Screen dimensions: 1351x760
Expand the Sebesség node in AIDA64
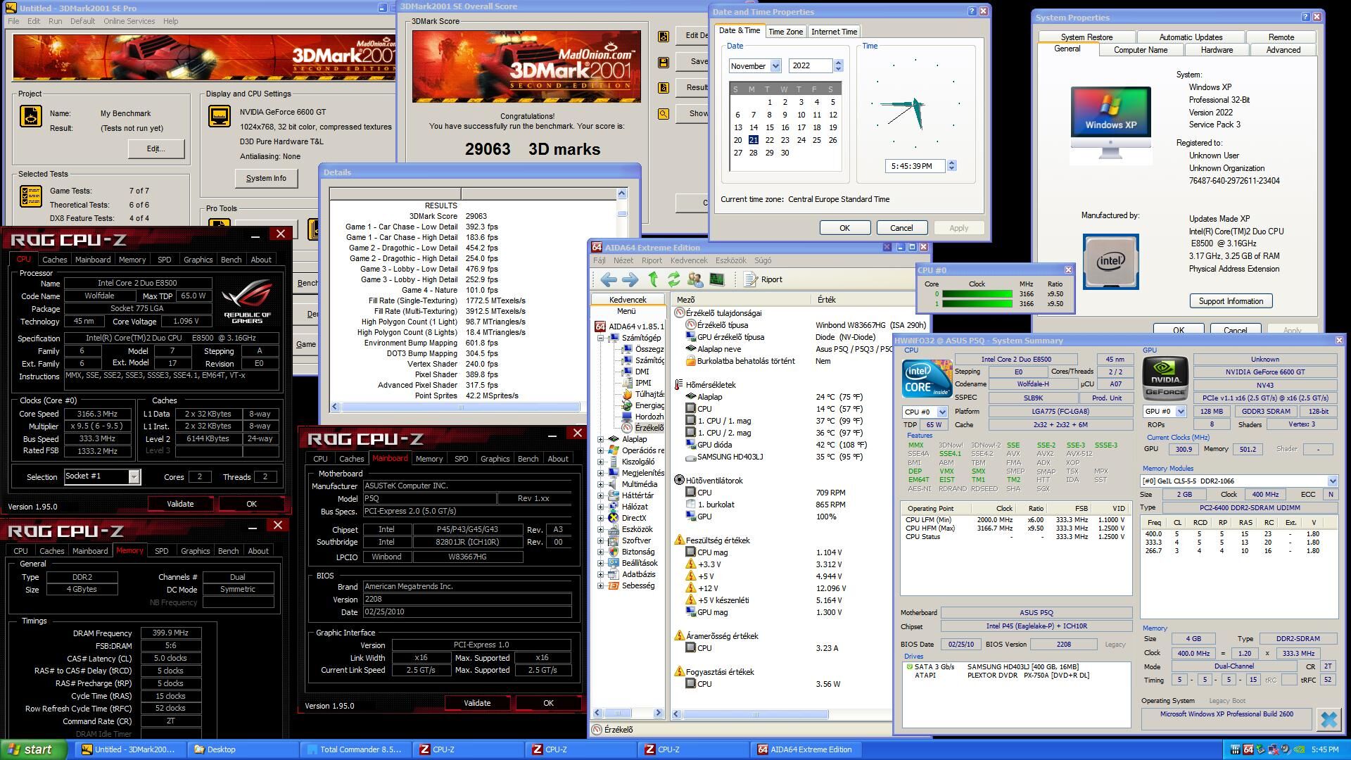(601, 585)
